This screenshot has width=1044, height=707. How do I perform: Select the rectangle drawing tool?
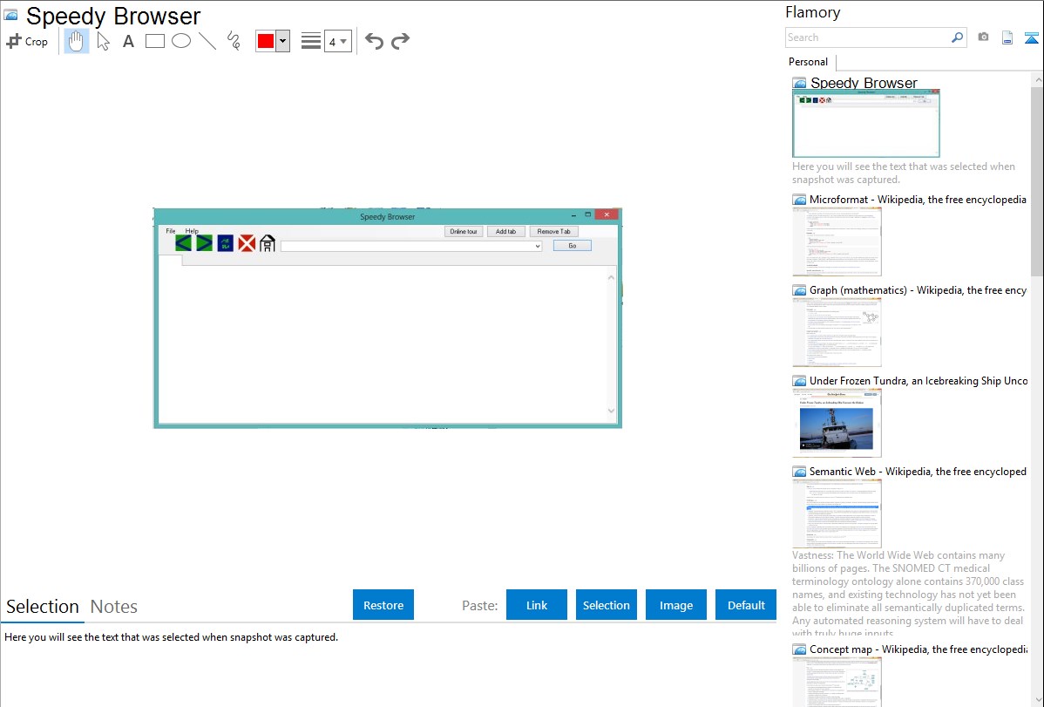154,41
